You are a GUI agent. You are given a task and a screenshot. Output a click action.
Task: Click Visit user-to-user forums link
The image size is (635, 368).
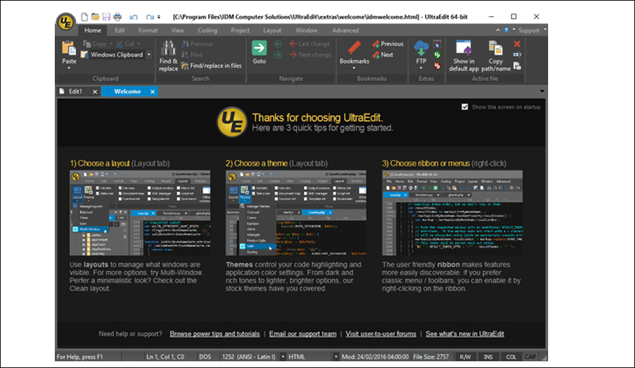381,334
